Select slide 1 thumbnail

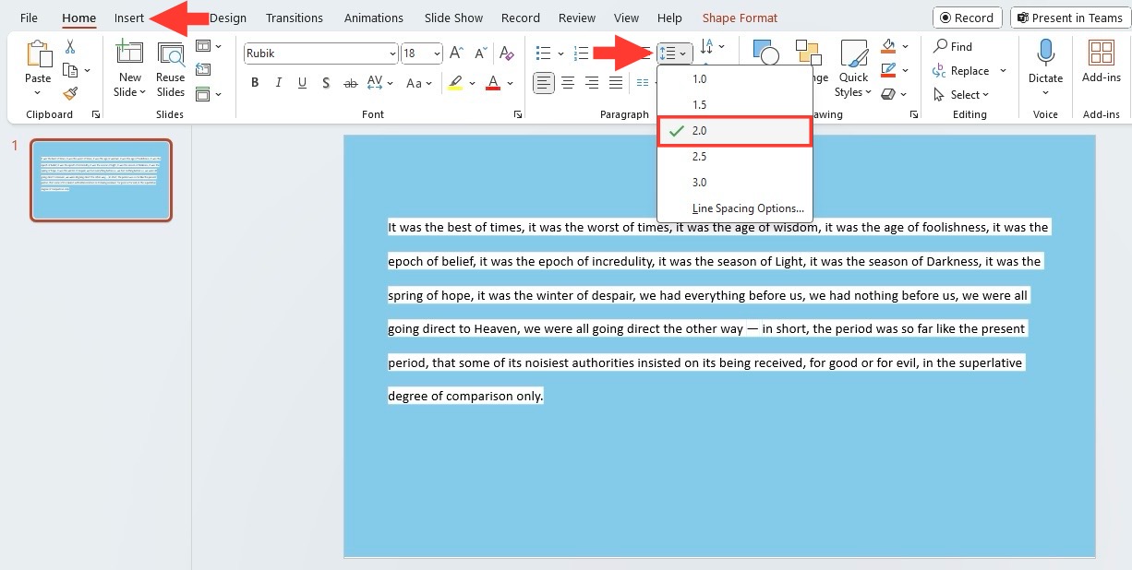[x=101, y=180]
